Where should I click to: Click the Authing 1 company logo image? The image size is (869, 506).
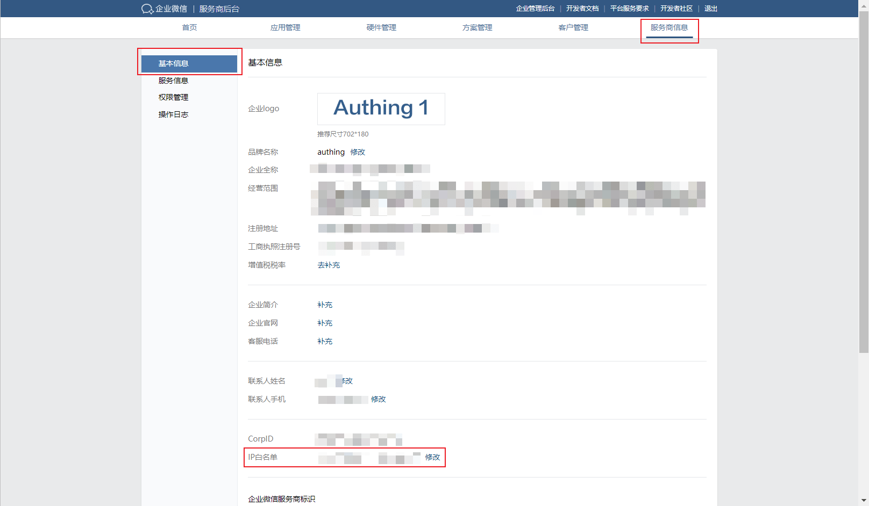point(381,109)
